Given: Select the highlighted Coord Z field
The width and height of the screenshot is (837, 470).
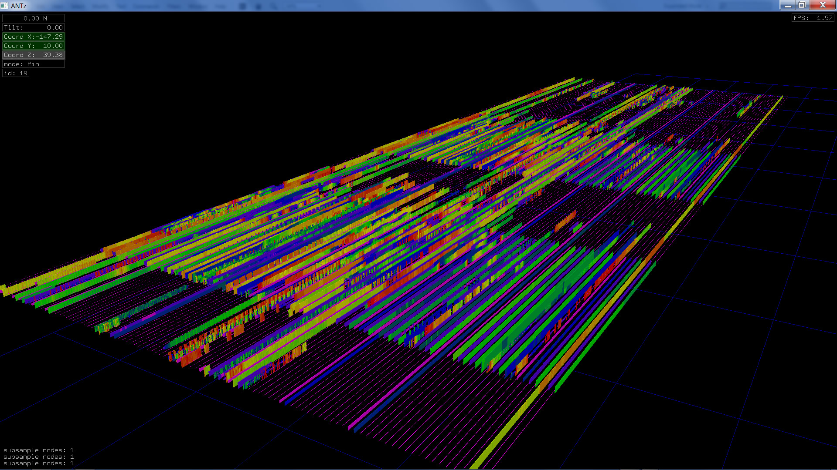Looking at the screenshot, I should [x=34, y=55].
